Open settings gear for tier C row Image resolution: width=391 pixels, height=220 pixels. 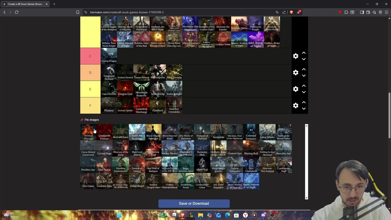295,56
